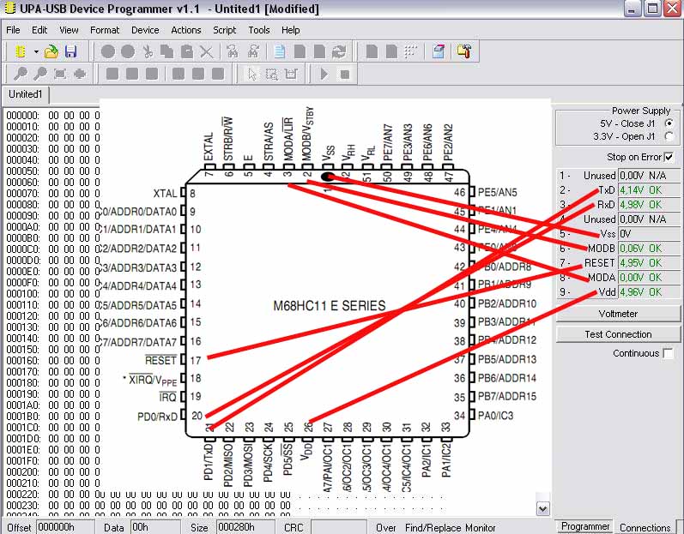Open the Actions menu

coord(186,30)
